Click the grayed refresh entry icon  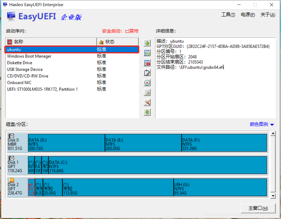pyautogui.click(x=147, y=93)
